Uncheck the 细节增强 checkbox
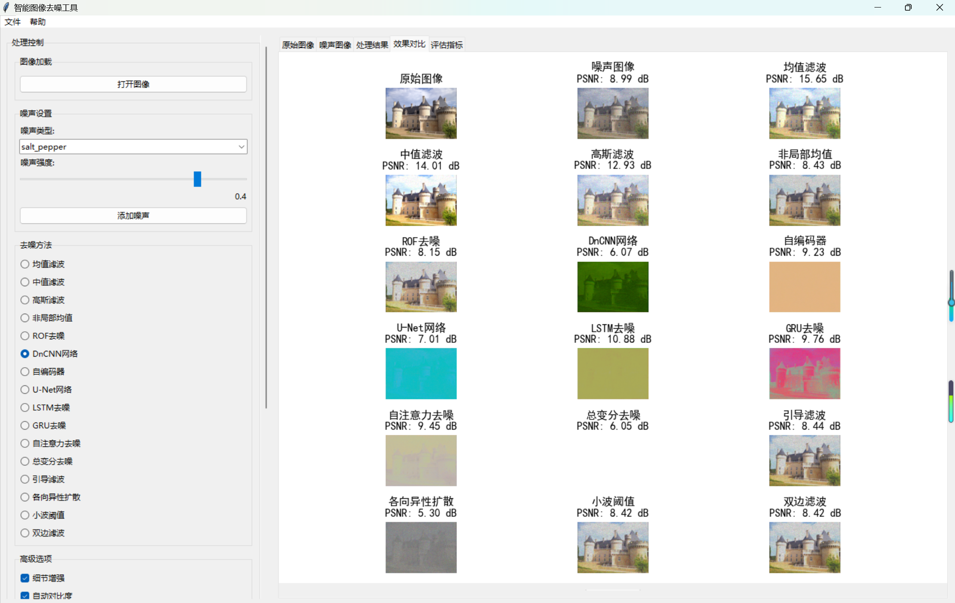Image resolution: width=955 pixels, height=603 pixels. (25, 578)
